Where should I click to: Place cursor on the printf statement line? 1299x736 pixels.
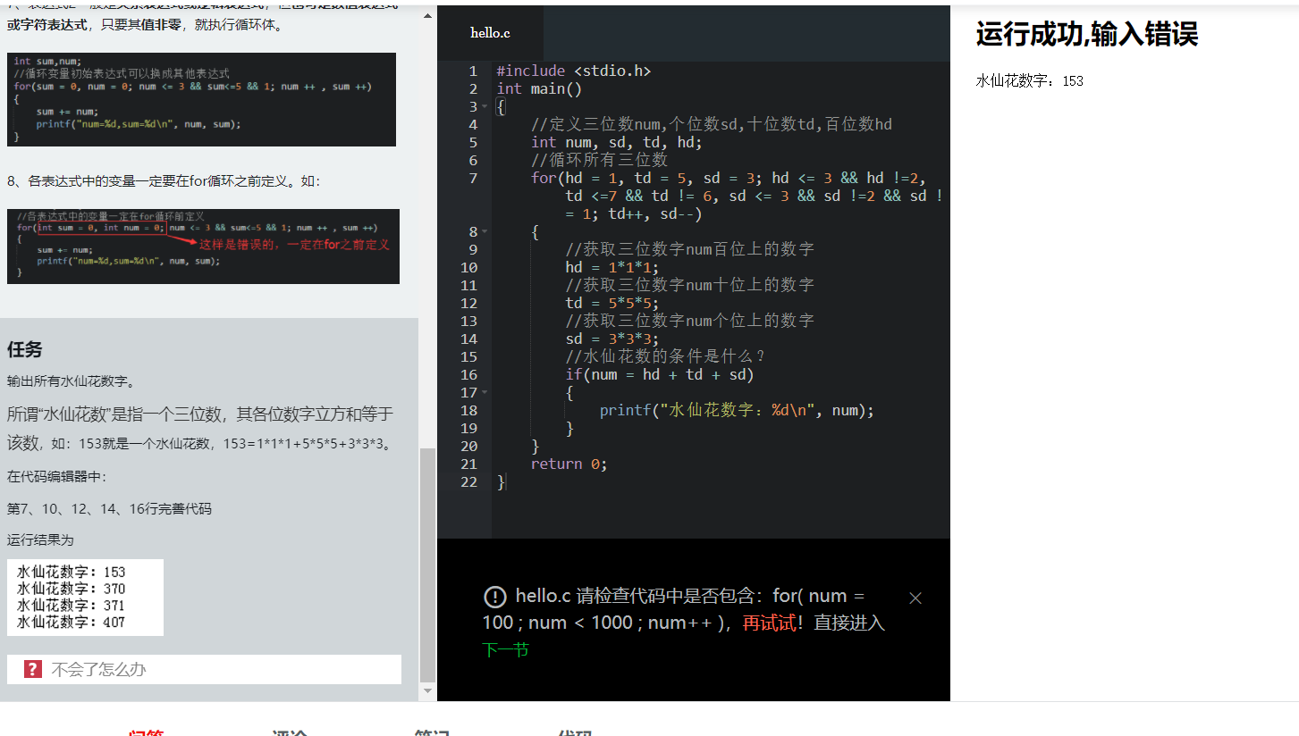(x=737, y=410)
